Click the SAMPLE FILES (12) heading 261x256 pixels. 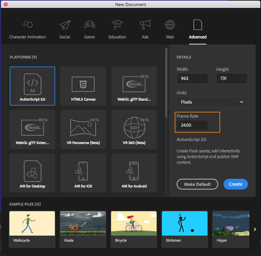coord(25,204)
